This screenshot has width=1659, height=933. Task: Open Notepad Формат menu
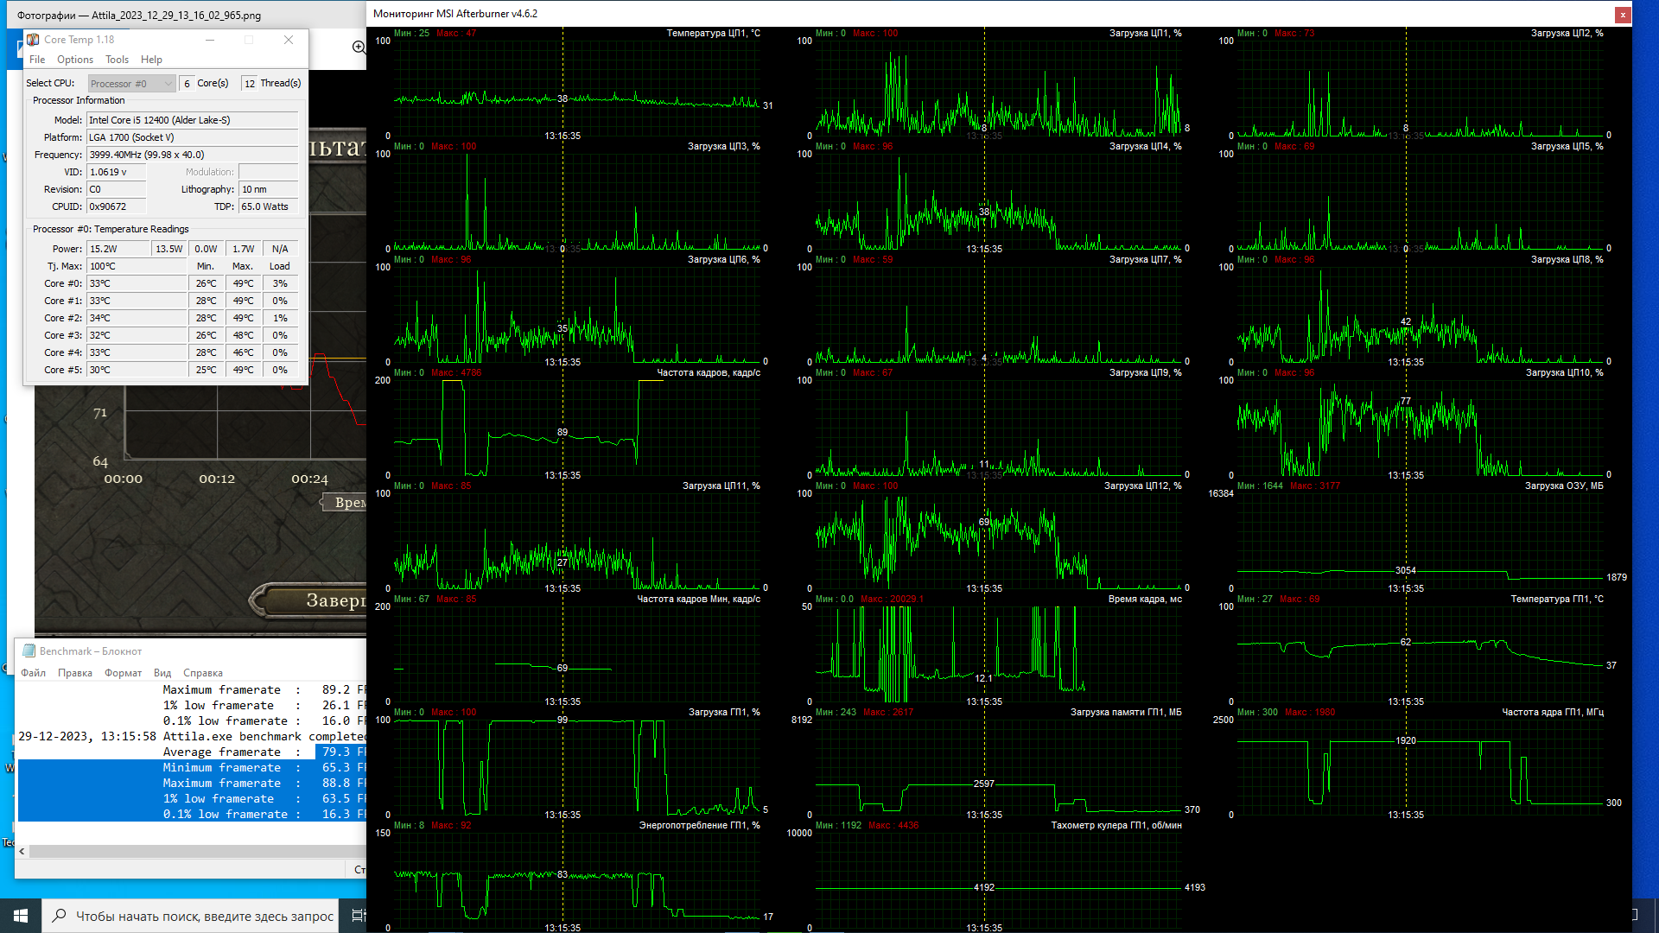(123, 673)
